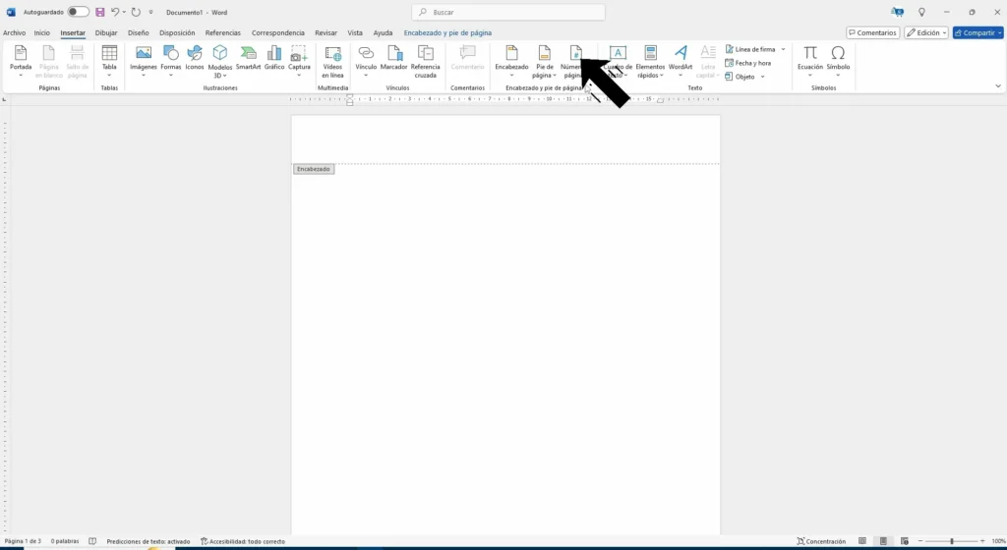Image resolution: width=1007 pixels, height=550 pixels.
Task: Click the Línea de firma icon
Action: tap(730, 49)
